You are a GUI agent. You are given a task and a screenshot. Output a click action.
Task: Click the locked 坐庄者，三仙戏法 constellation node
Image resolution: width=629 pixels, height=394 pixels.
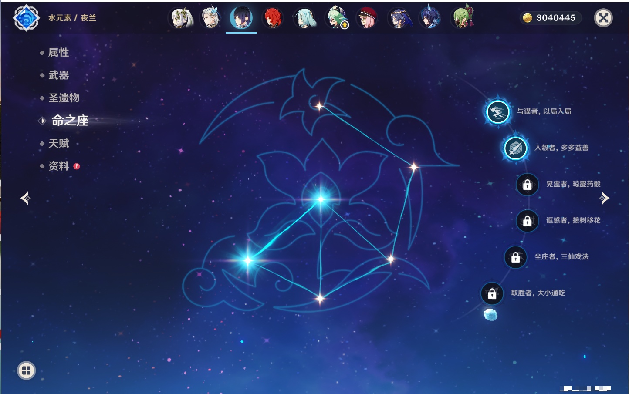[515, 257]
